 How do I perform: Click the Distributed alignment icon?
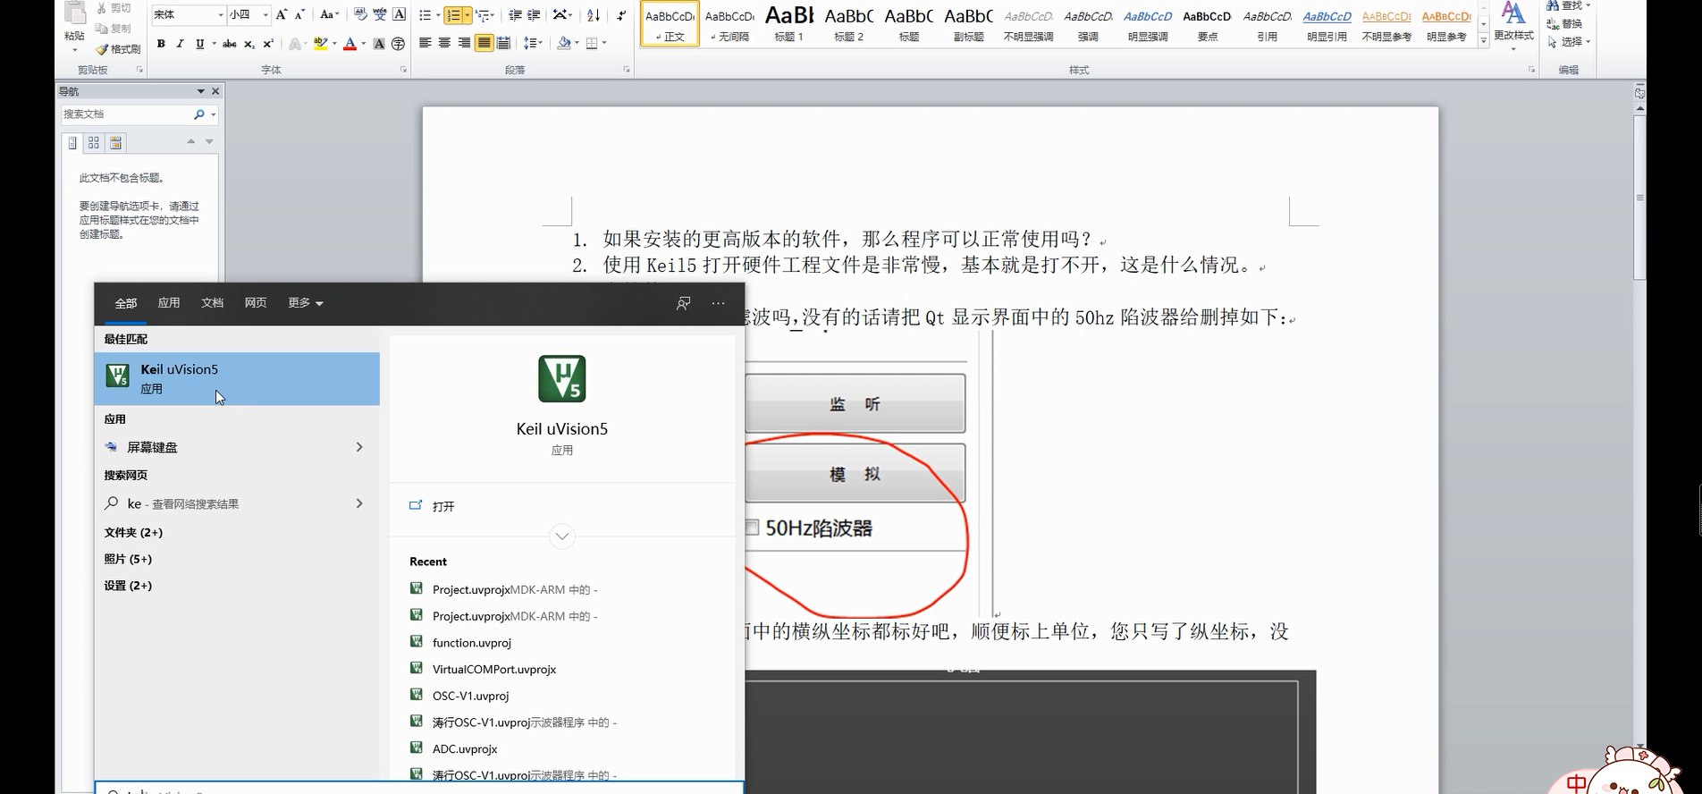point(503,43)
